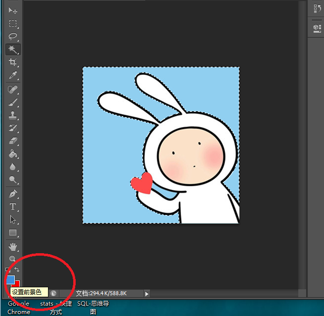Select the Magic Wand tool
324x316 pixels.
click(13, 49)
